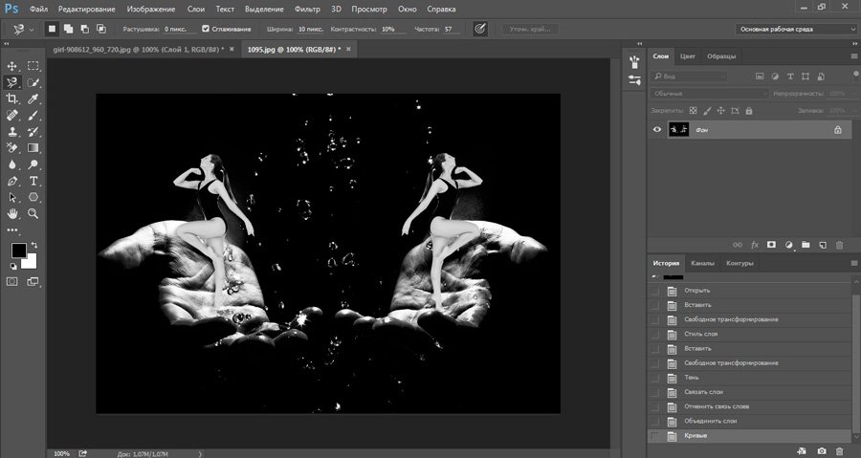
Task: Open the Фильтр menu
Action: coord(307,8)
